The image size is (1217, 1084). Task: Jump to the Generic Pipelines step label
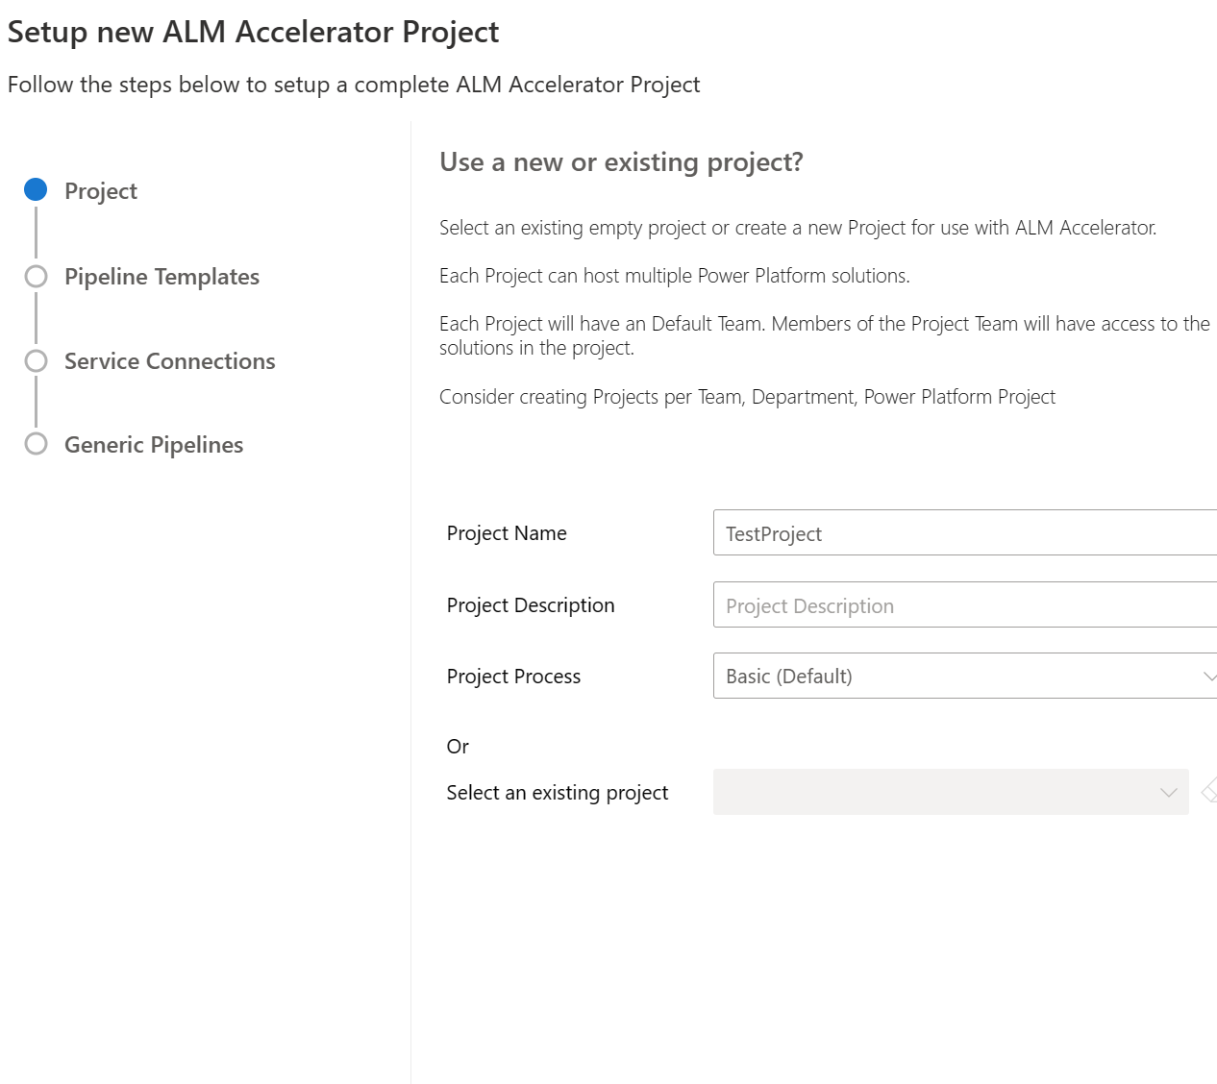pyautogui.click(x=153, y=445)
